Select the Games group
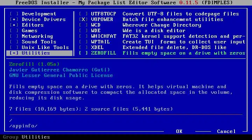 click(29, 31)
